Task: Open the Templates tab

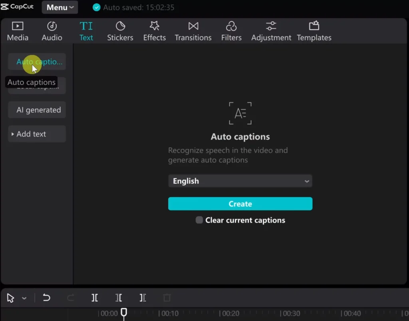Action: (314, 31)
